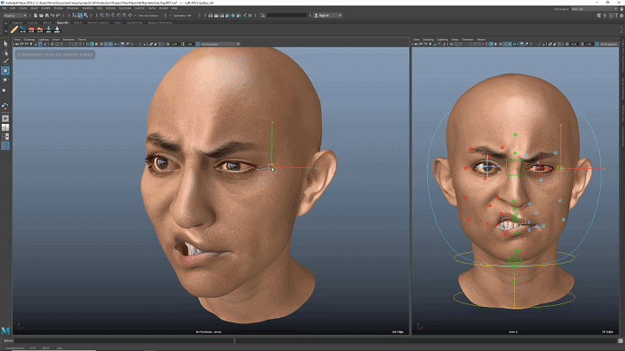625x351 pixels.
Task: Open the left viewport Shading menu
Action: (29, 39)
